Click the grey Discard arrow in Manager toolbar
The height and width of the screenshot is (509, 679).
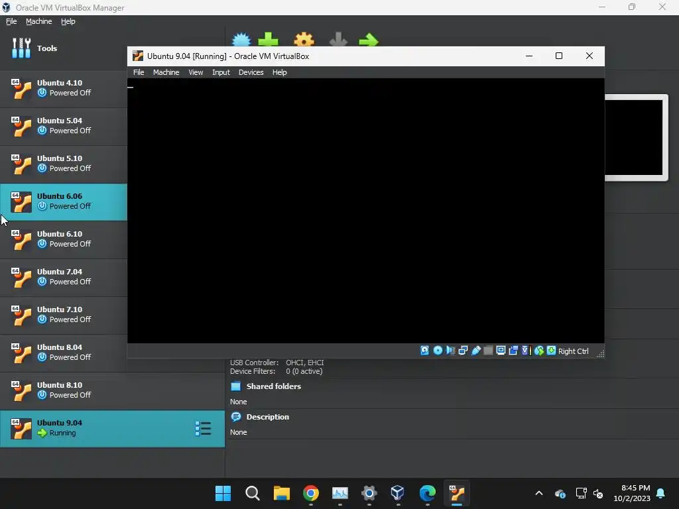coord(338,39)
